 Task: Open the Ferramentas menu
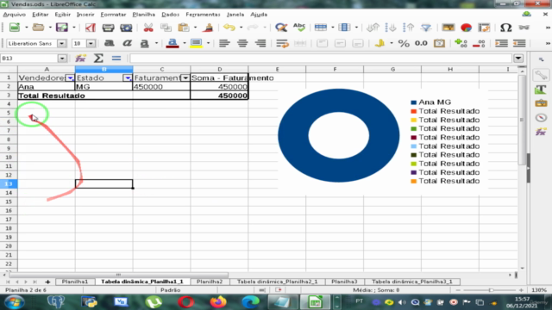[x=204, y=15]
